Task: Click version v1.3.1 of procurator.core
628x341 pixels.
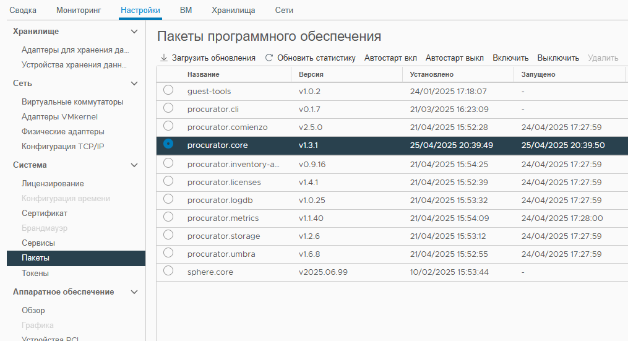Action: coord(308,145)
